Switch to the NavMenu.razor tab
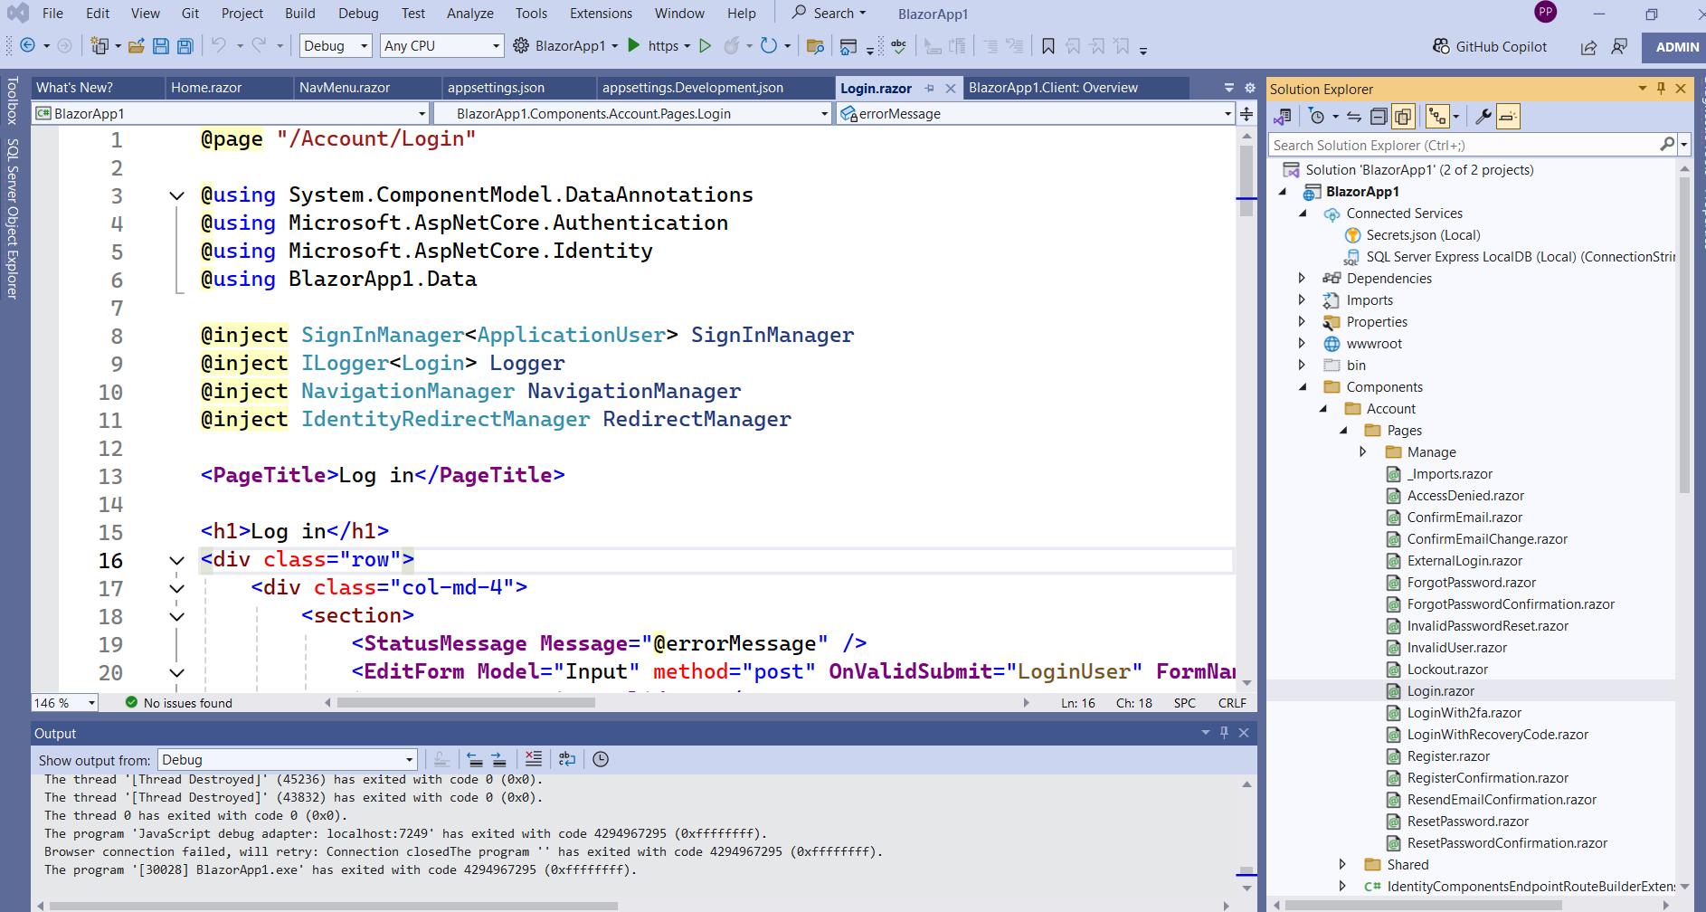 pos(345,88)
